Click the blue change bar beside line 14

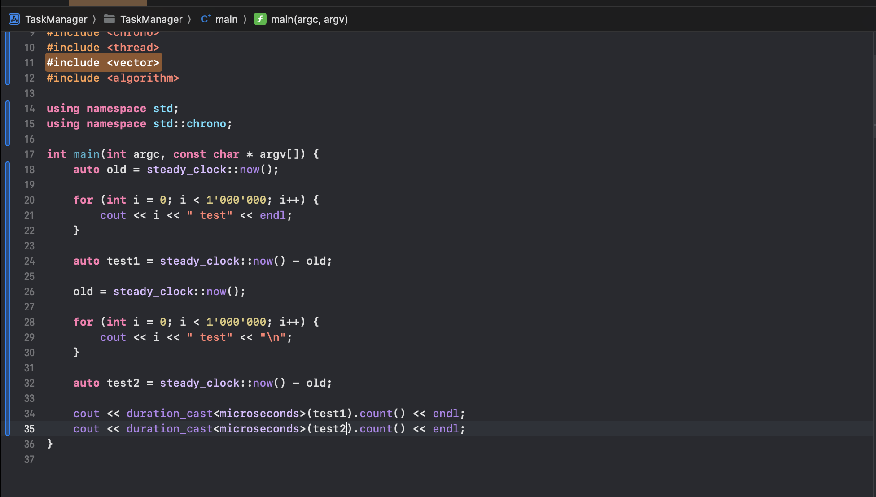pyautogui.click(x=8, y=109)
